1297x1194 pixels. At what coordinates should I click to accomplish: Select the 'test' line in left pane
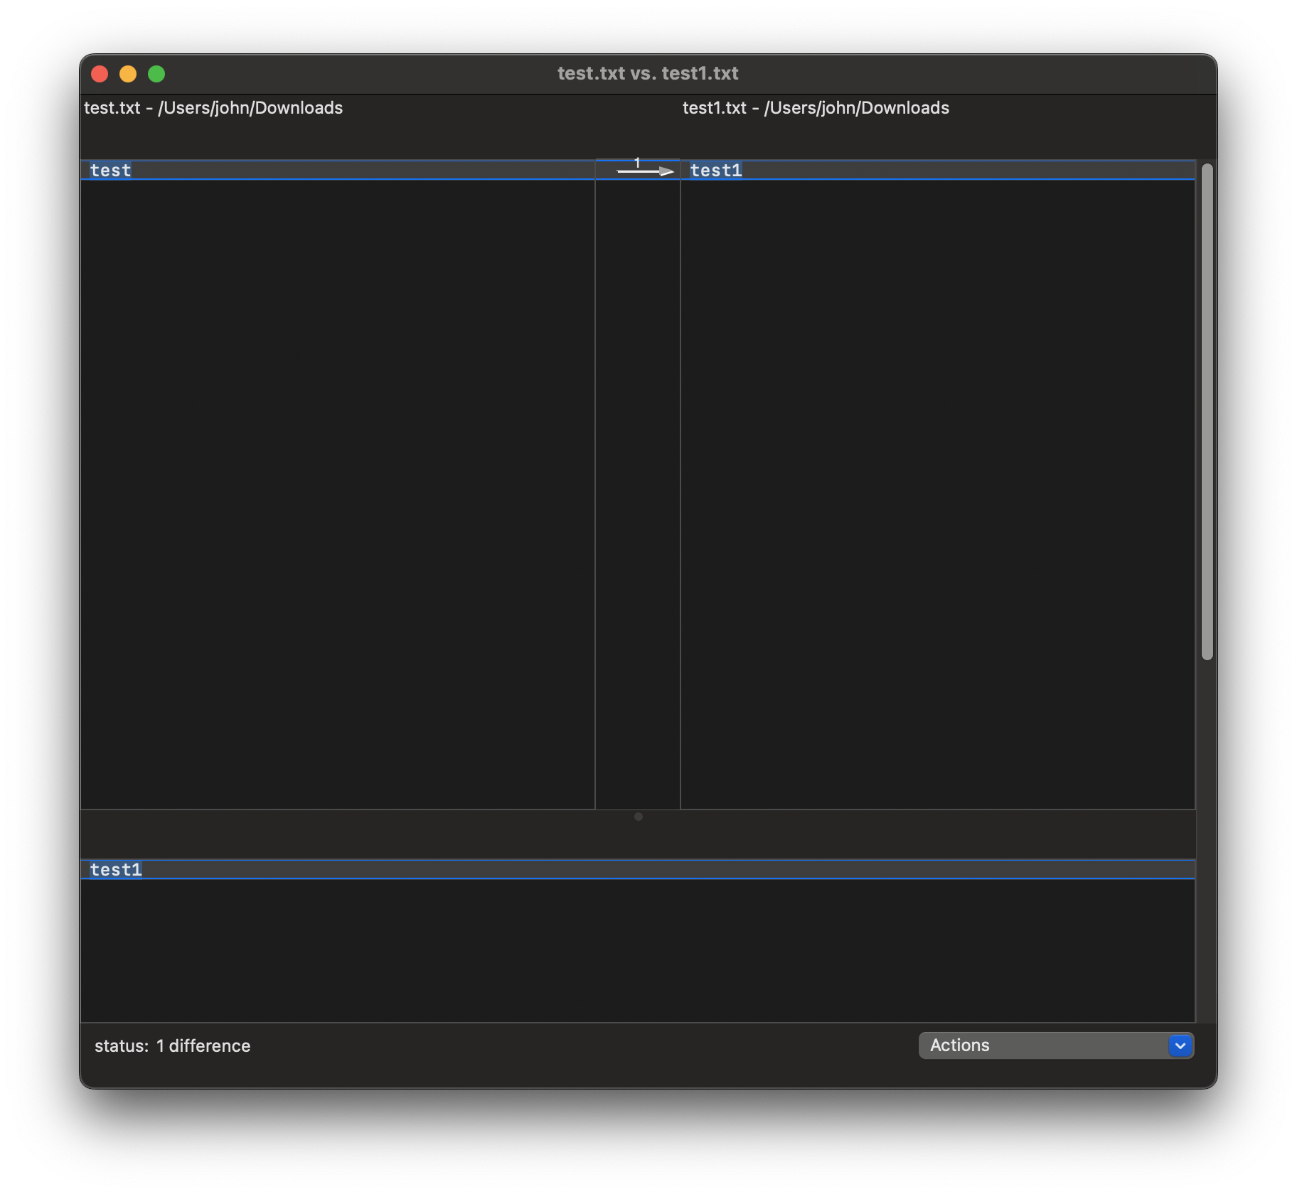(338, 171)
